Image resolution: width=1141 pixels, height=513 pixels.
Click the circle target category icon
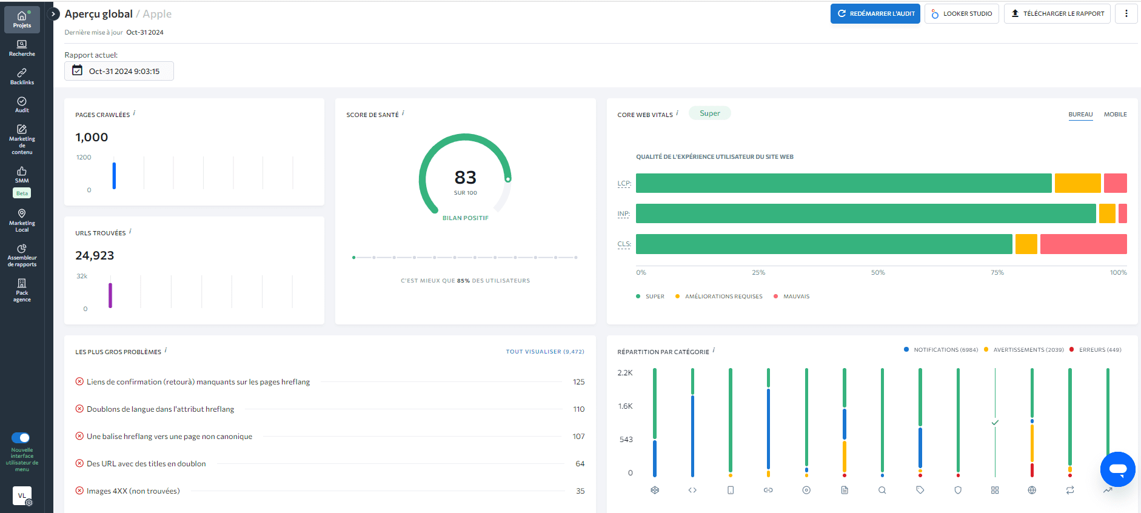tap(806, 490)
